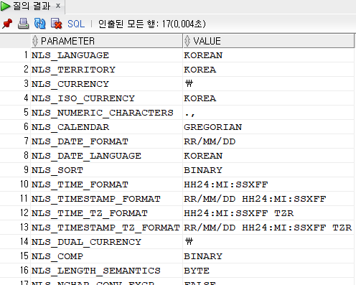
Task: Refresh the query result
Action: pos(39,24)
